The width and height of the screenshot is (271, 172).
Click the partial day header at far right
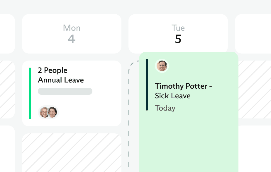tap(253, 34)
